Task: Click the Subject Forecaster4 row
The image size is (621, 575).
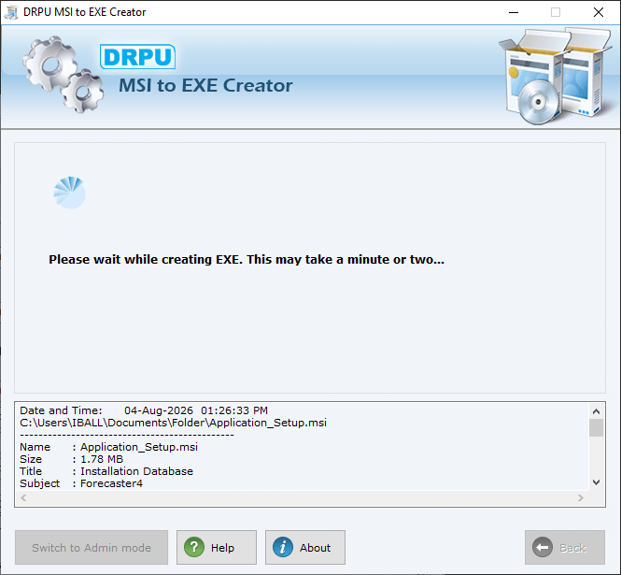Action: click(81, 483)
